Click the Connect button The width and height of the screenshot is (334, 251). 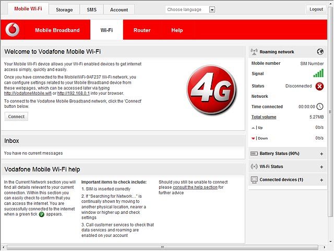click(x=16, y=117)
